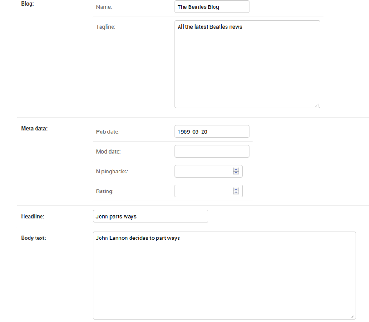Click the 'Tagline:' field label
The width and height of the screenshot is (369, 322).
pos(106,27)
